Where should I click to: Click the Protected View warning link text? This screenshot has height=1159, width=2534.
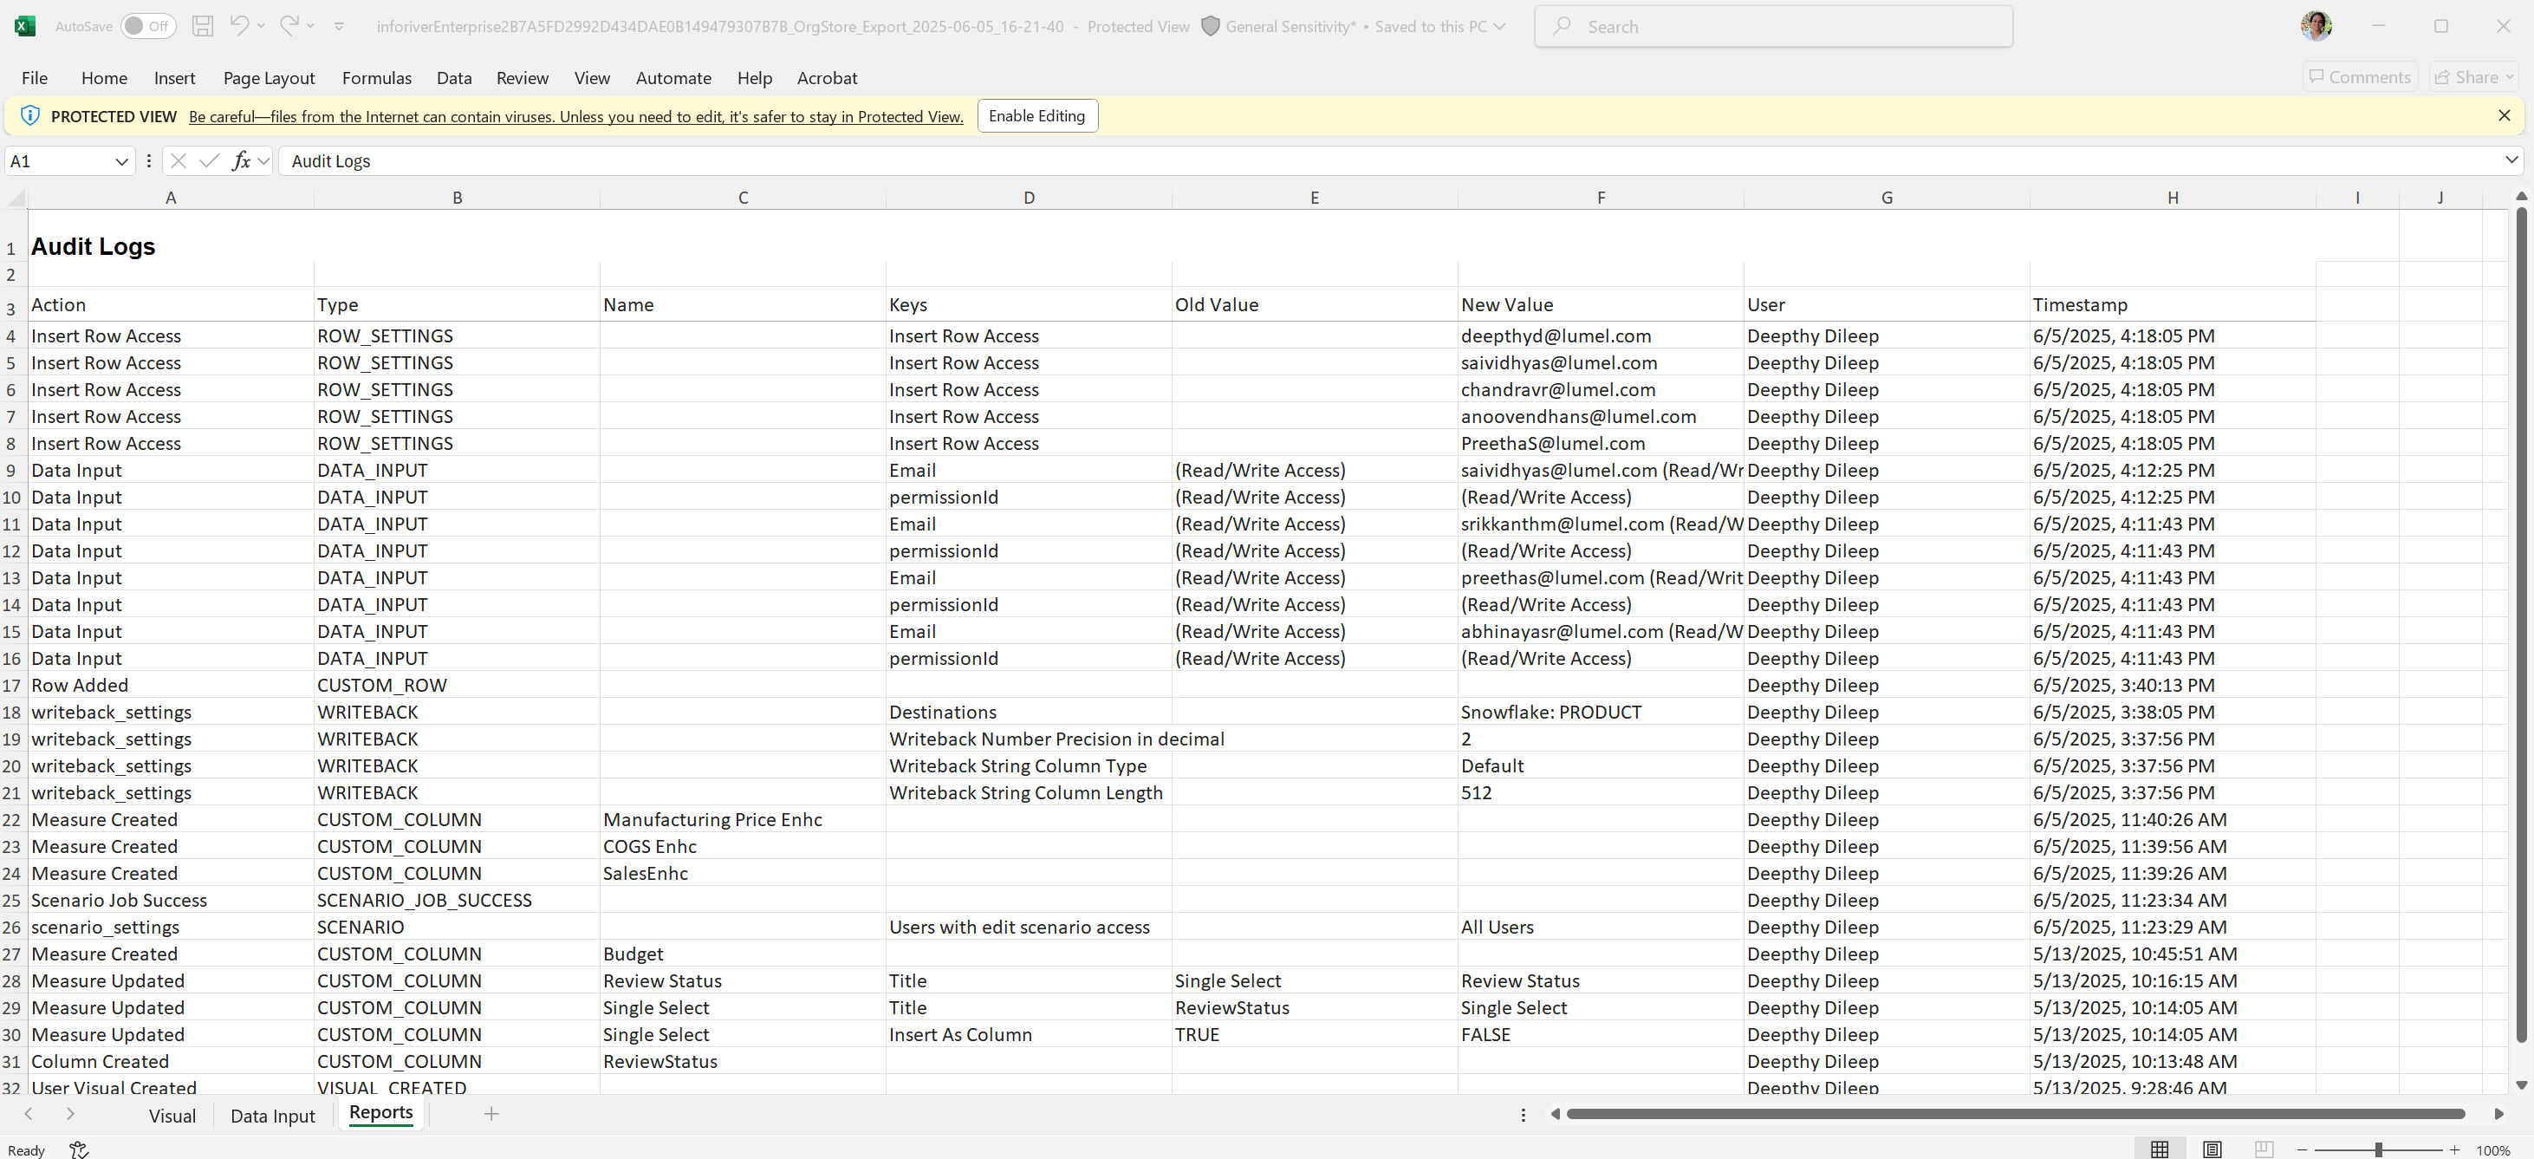click(x=575, y=116)
